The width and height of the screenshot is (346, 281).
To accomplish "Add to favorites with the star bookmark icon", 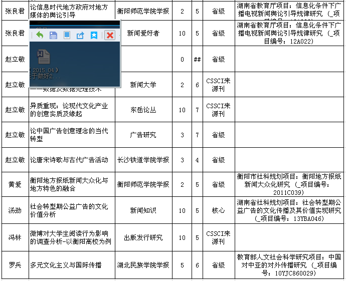I will [94, 35].
